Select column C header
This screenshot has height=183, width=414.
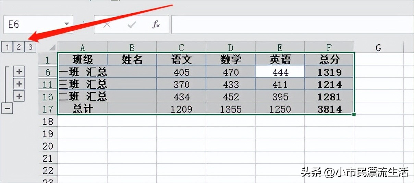(x=181, y=47)
